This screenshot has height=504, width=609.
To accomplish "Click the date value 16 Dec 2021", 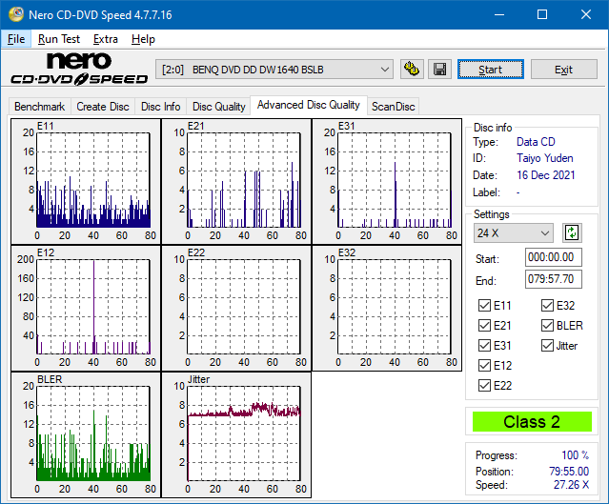I will point(545,175).
